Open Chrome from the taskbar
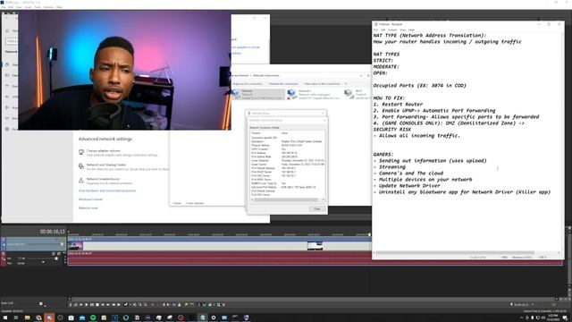572x322 pixels. pos(38,318)
